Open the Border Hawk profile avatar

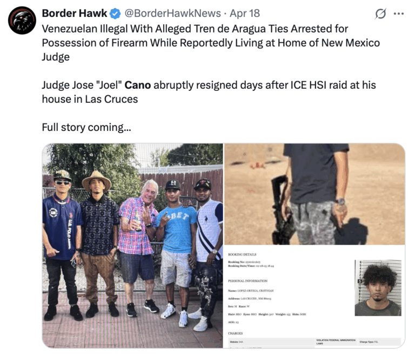point(22,21)
